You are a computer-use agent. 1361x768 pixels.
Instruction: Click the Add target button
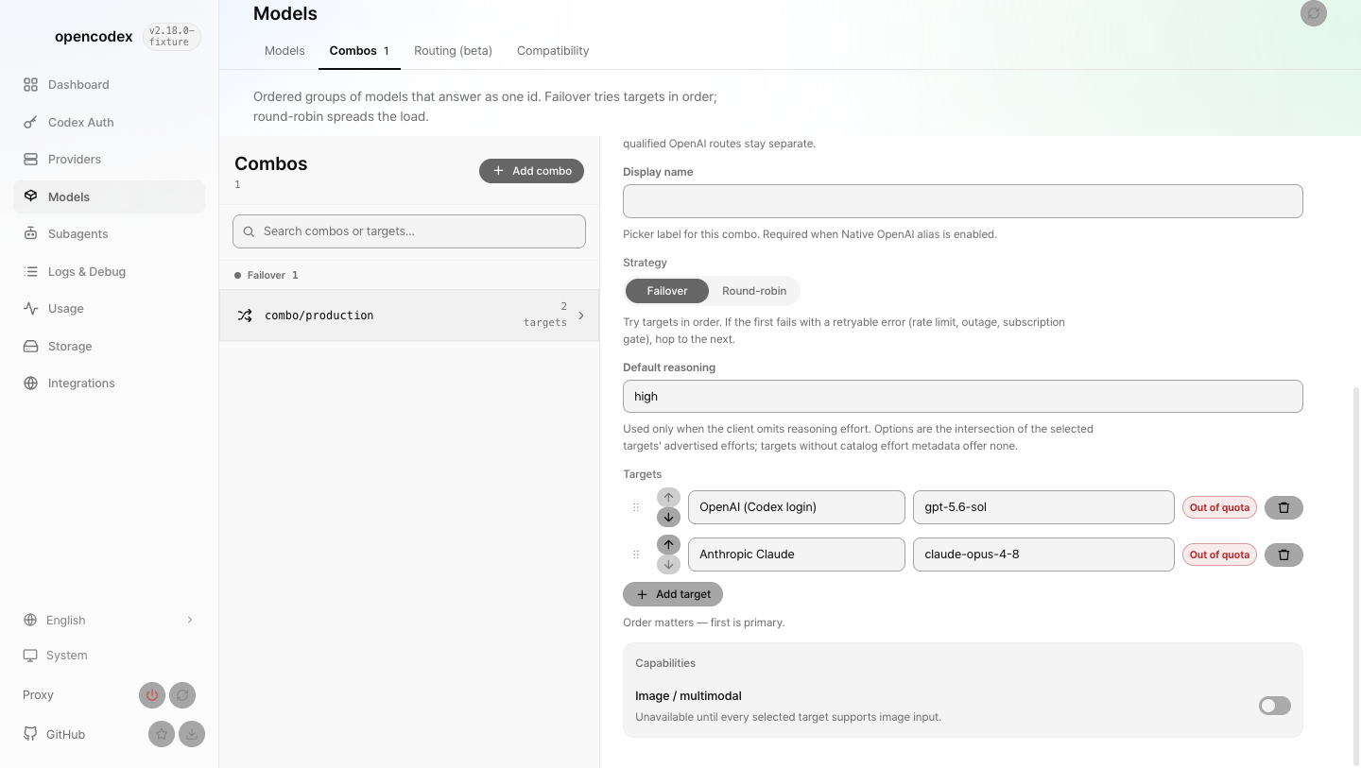pyautogui.click(x=673, y=594)
